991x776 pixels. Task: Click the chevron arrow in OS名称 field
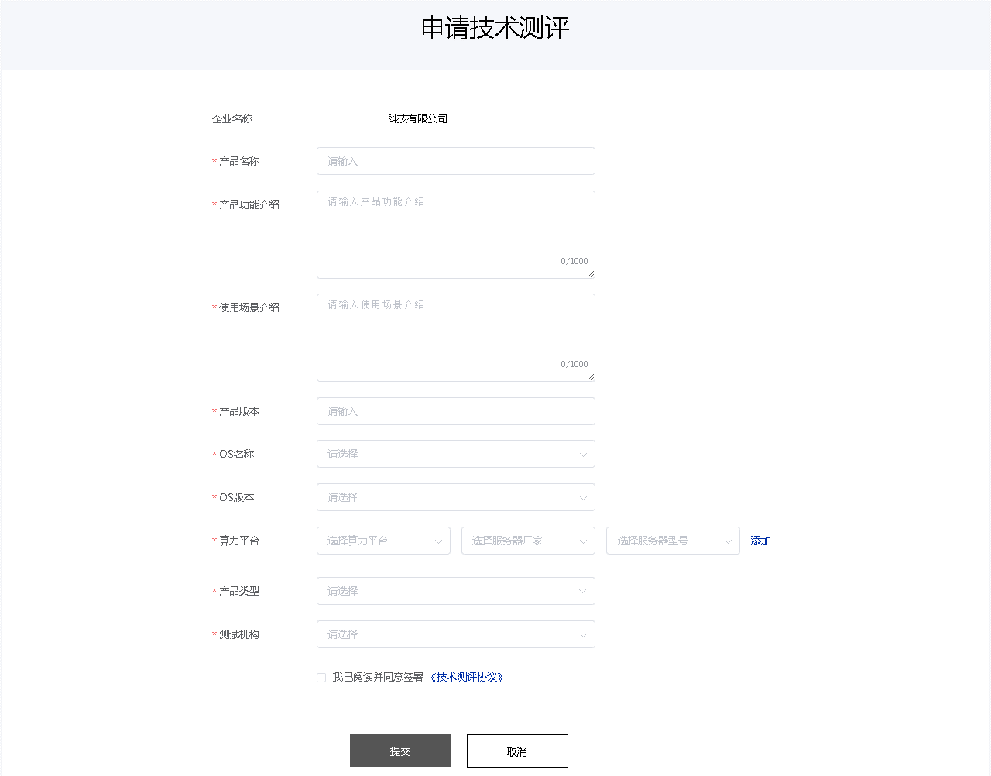tap(583, 455)
